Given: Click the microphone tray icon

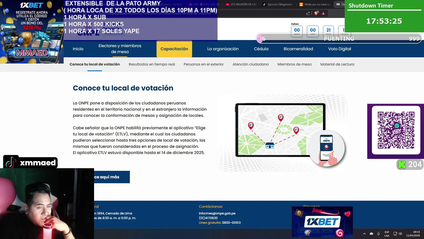Looking at the screenshot, I should 378,234.
